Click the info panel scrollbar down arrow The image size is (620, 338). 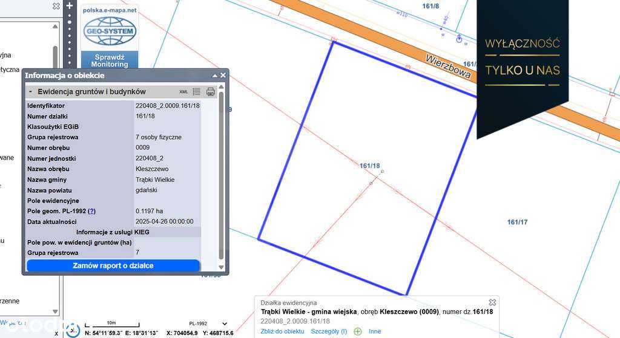click(221, 267)
